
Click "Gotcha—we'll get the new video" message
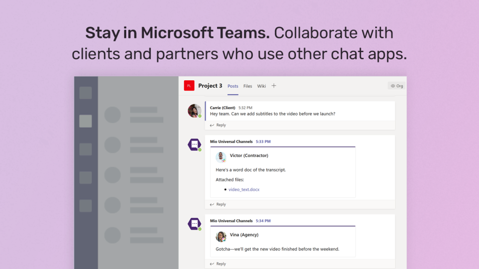tap(277, 249)
